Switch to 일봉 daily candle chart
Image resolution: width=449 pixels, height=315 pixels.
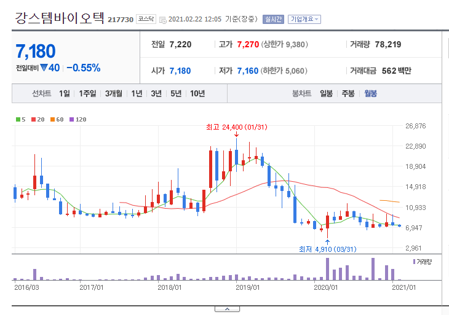326,93
